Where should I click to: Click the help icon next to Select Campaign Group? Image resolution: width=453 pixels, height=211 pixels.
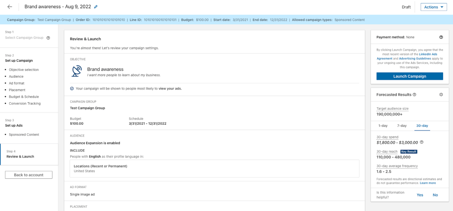click(48, 38)
